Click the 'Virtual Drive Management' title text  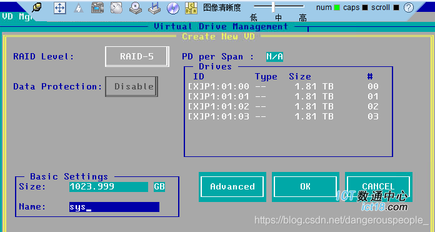click(221, 27)
